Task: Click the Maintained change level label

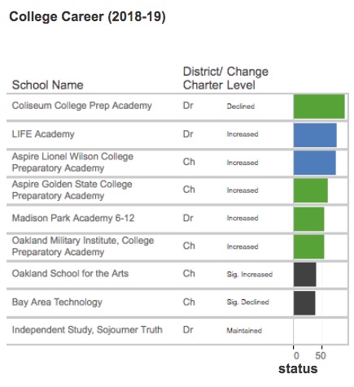Action: pos(244,331)
